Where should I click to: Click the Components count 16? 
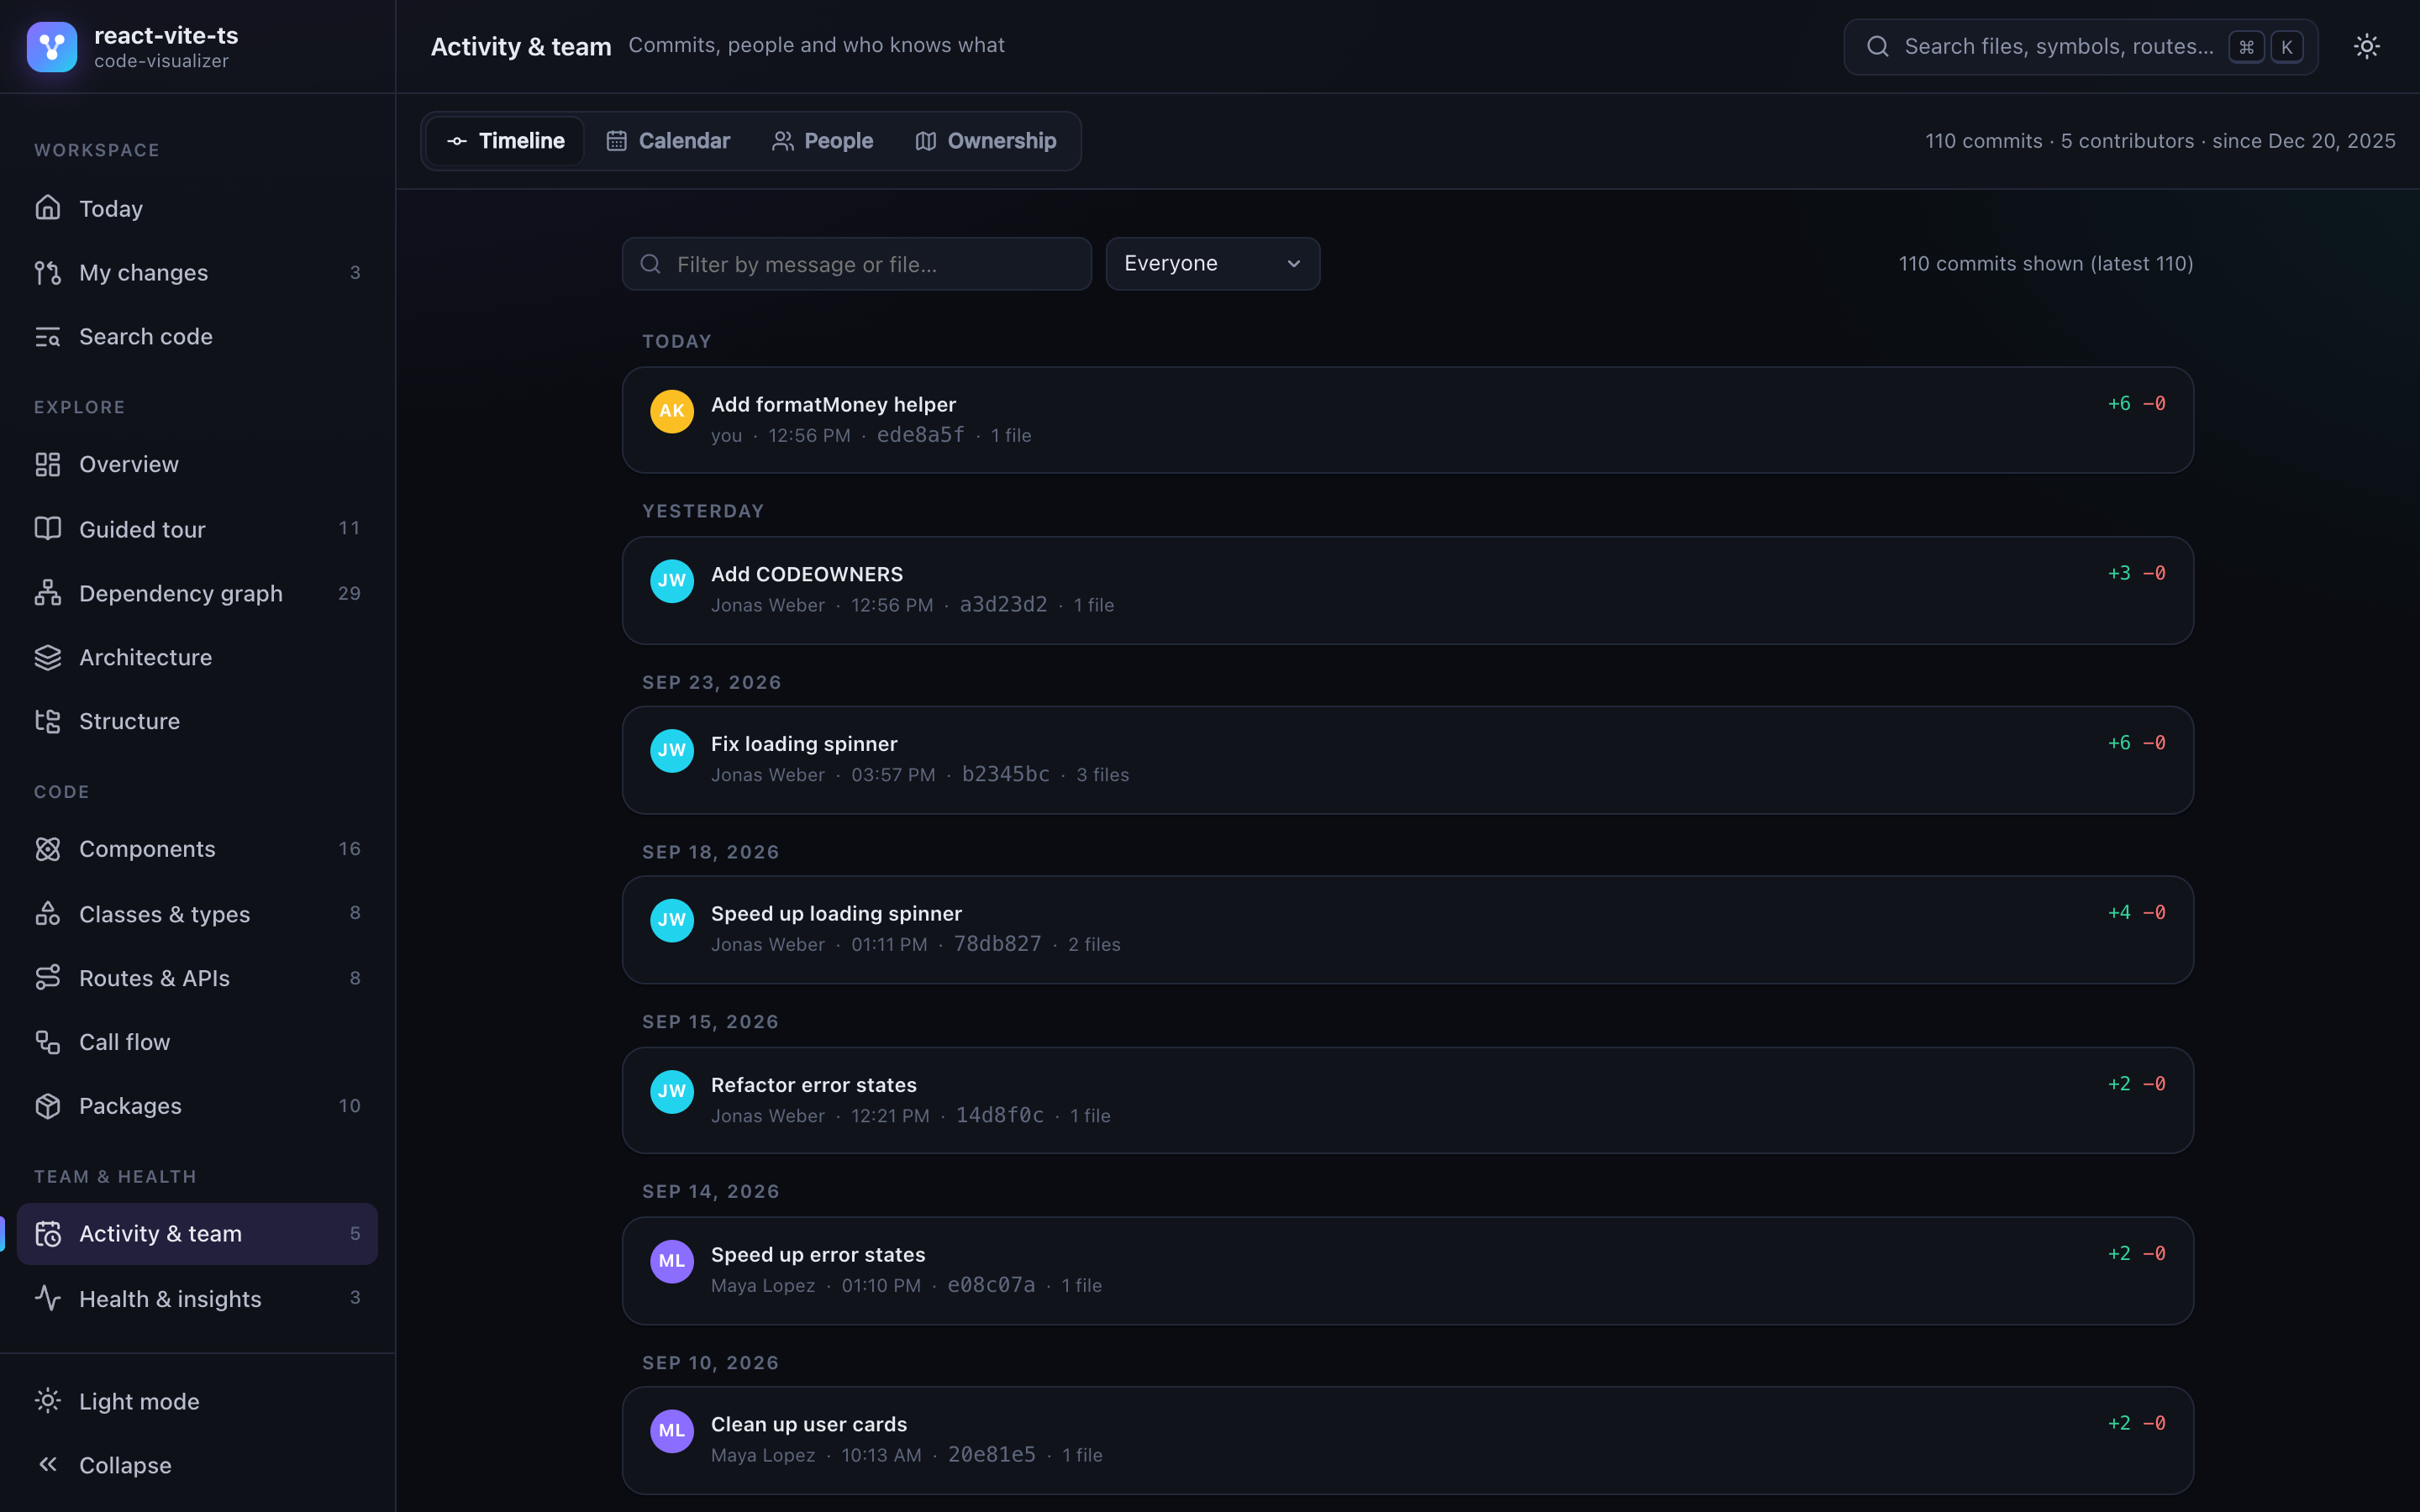349,849
